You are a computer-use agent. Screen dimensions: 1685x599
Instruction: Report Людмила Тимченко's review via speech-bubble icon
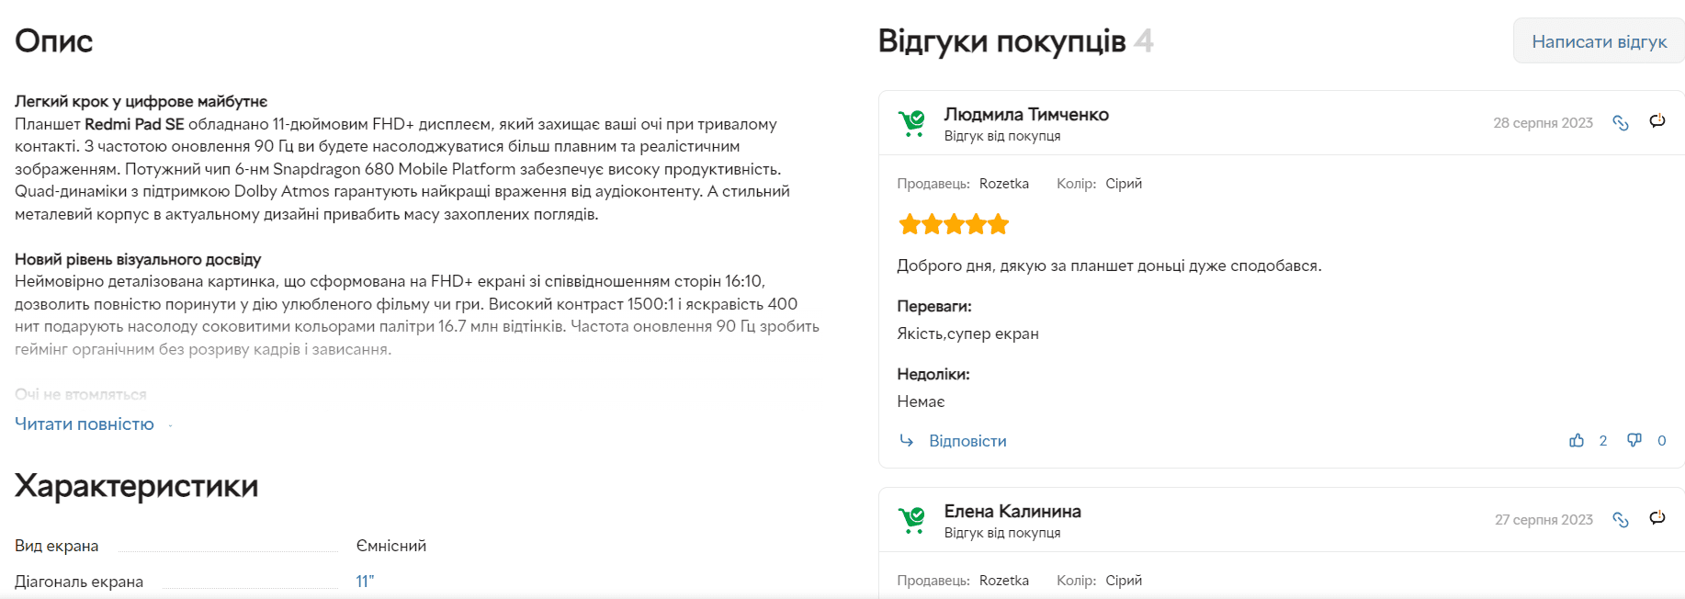1656,122
